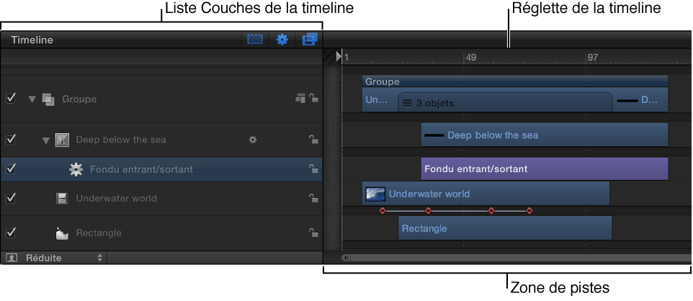Click the small gear icon beside Deep below the sea
This screenshot has height=301, width=693.
252,140
